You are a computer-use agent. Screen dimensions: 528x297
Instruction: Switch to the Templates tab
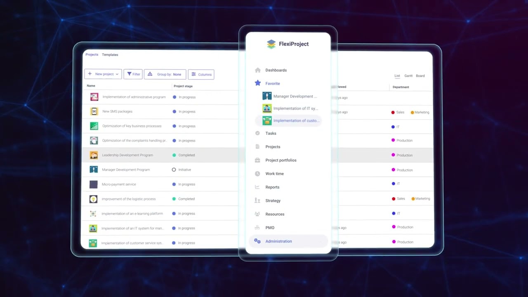[x=110, y=54]
